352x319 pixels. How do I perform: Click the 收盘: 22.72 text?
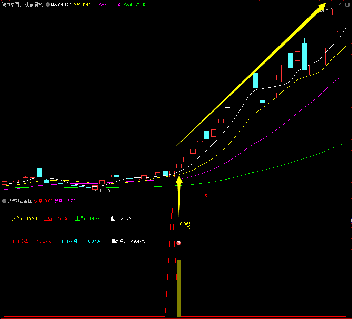point(119,219)
